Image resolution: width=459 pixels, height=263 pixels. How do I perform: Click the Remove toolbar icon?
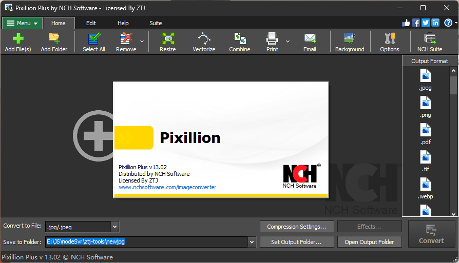pos(126,38)
